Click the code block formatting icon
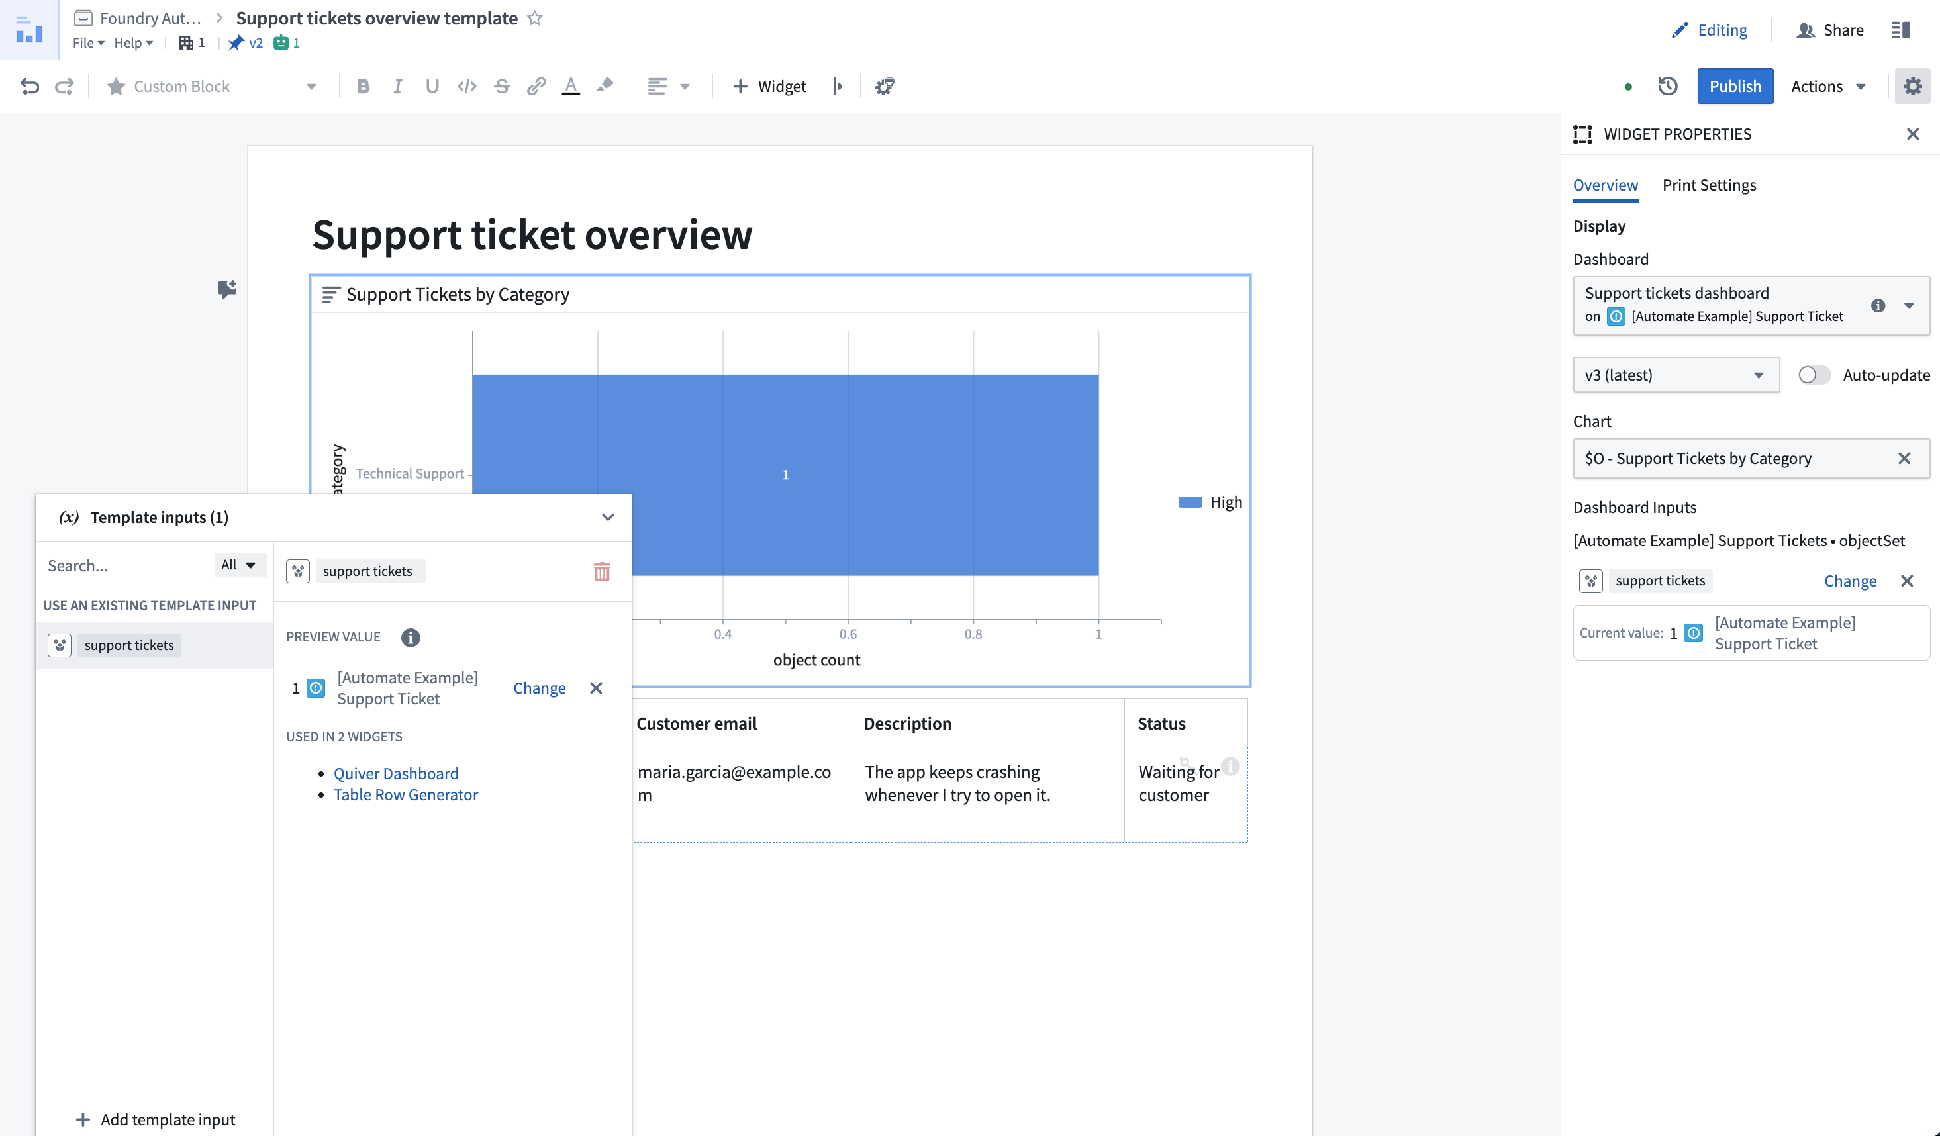This screenshot has width=1940, height=1136. [465, 87]
